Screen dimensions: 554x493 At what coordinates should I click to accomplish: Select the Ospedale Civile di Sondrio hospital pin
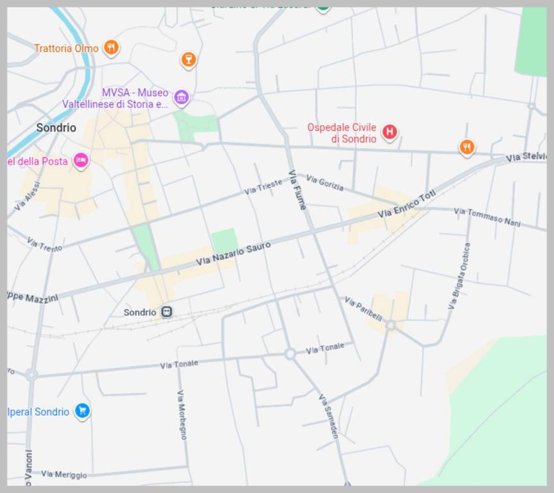click(390, 132)
